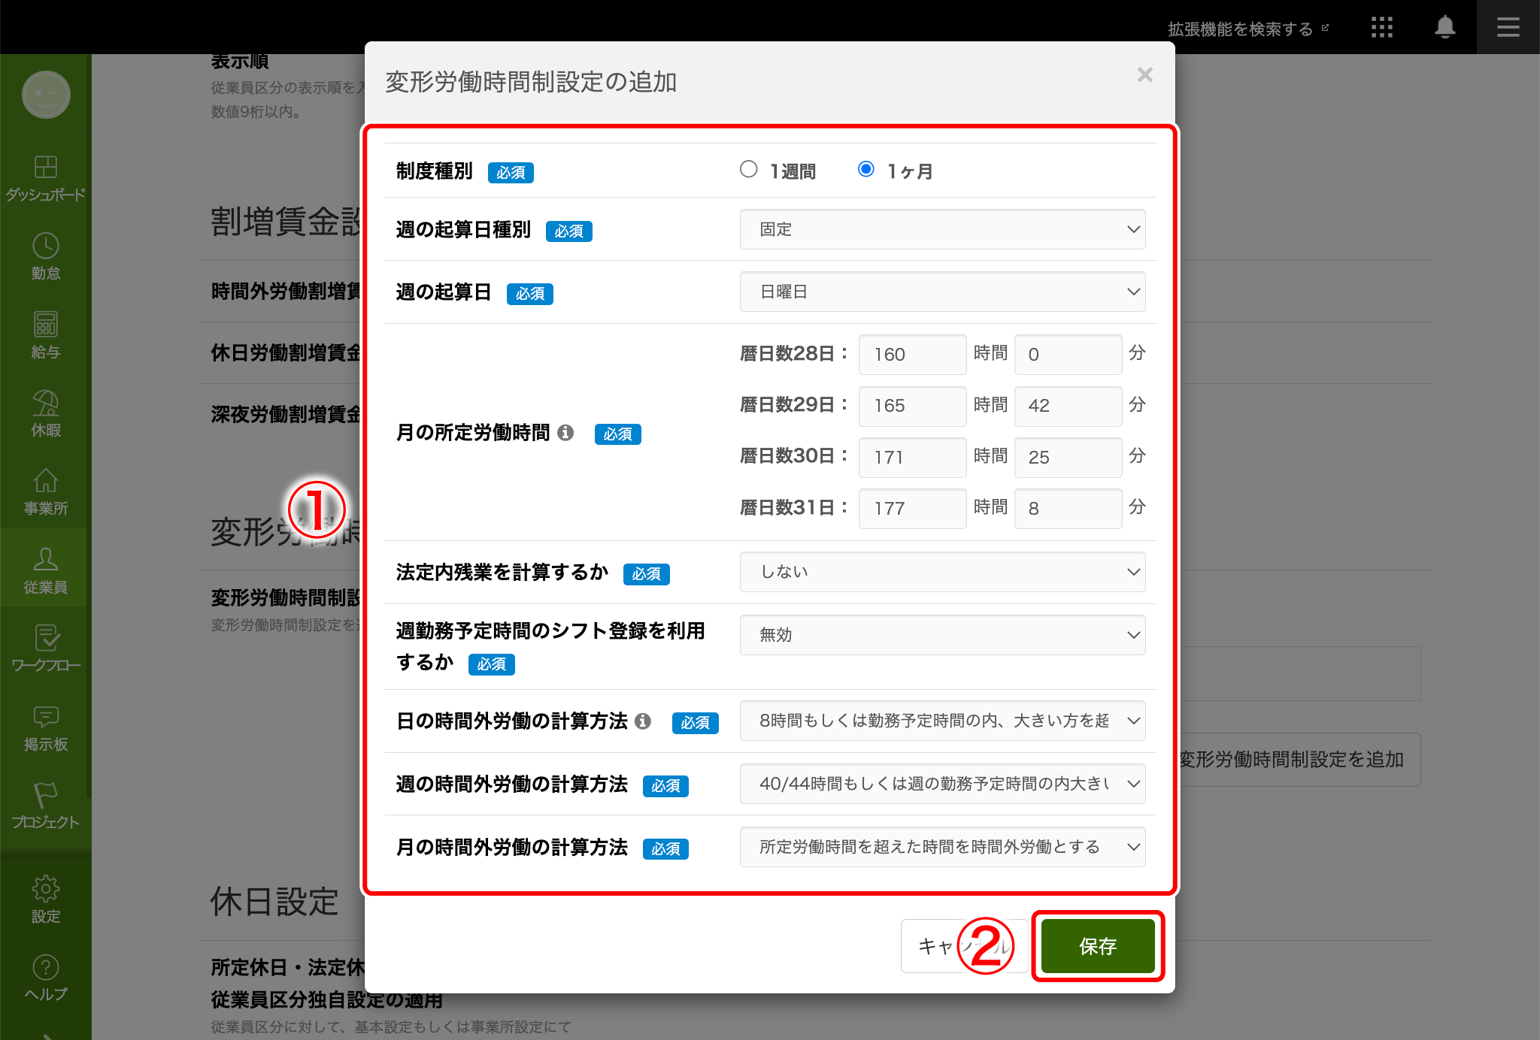Expand the 法定内残業を計算するか dropdown
Image resolution: width=1540 pixels, height=1040 pixels.
click(942, 572)
